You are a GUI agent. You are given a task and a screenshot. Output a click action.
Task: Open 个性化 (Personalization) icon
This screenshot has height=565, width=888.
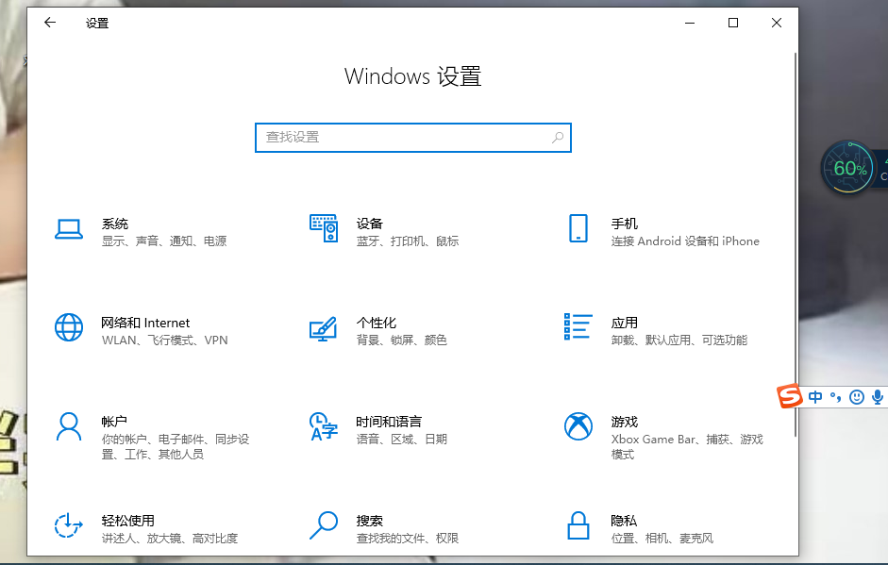(x=323, y=327)
